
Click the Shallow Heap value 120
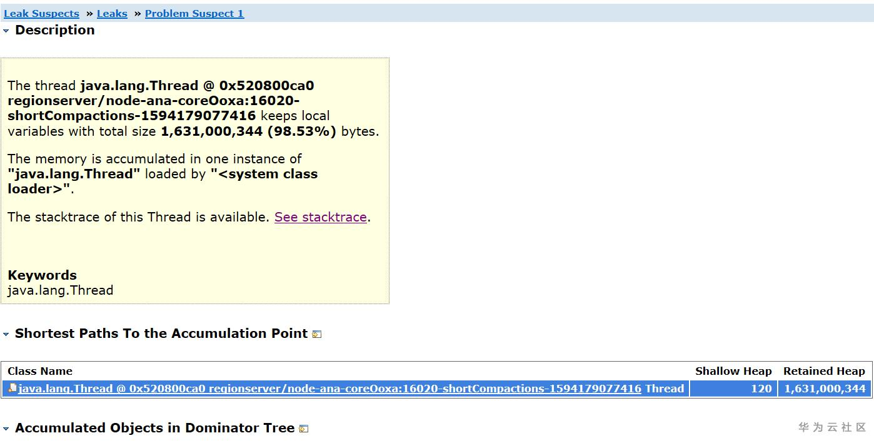[761, 389]
